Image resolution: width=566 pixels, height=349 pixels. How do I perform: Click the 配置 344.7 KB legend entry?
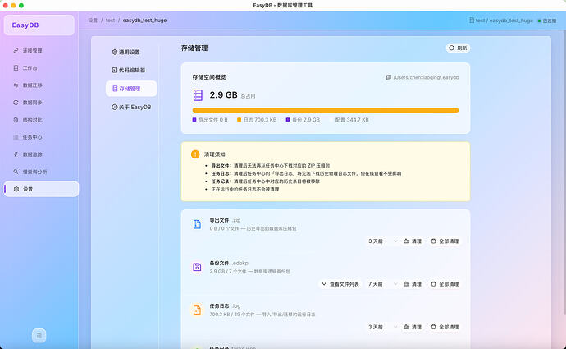pos(349,120)
